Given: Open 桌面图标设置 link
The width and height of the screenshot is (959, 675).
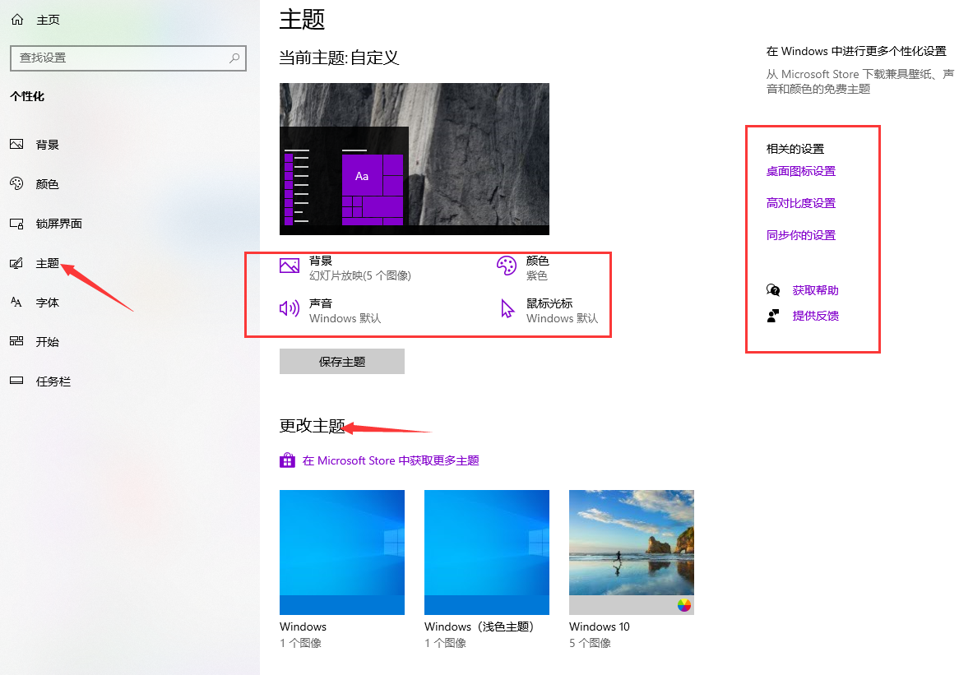Looking at the screenshot, I should coord(800,171).
